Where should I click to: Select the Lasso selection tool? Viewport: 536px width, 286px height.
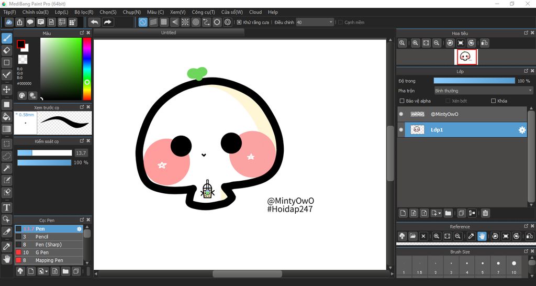click(7, 156)
